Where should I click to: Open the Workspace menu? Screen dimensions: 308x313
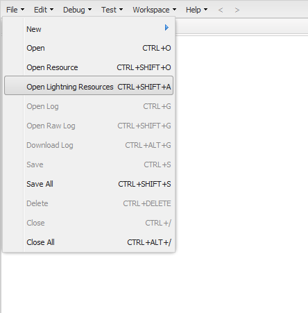coord(155,10)
